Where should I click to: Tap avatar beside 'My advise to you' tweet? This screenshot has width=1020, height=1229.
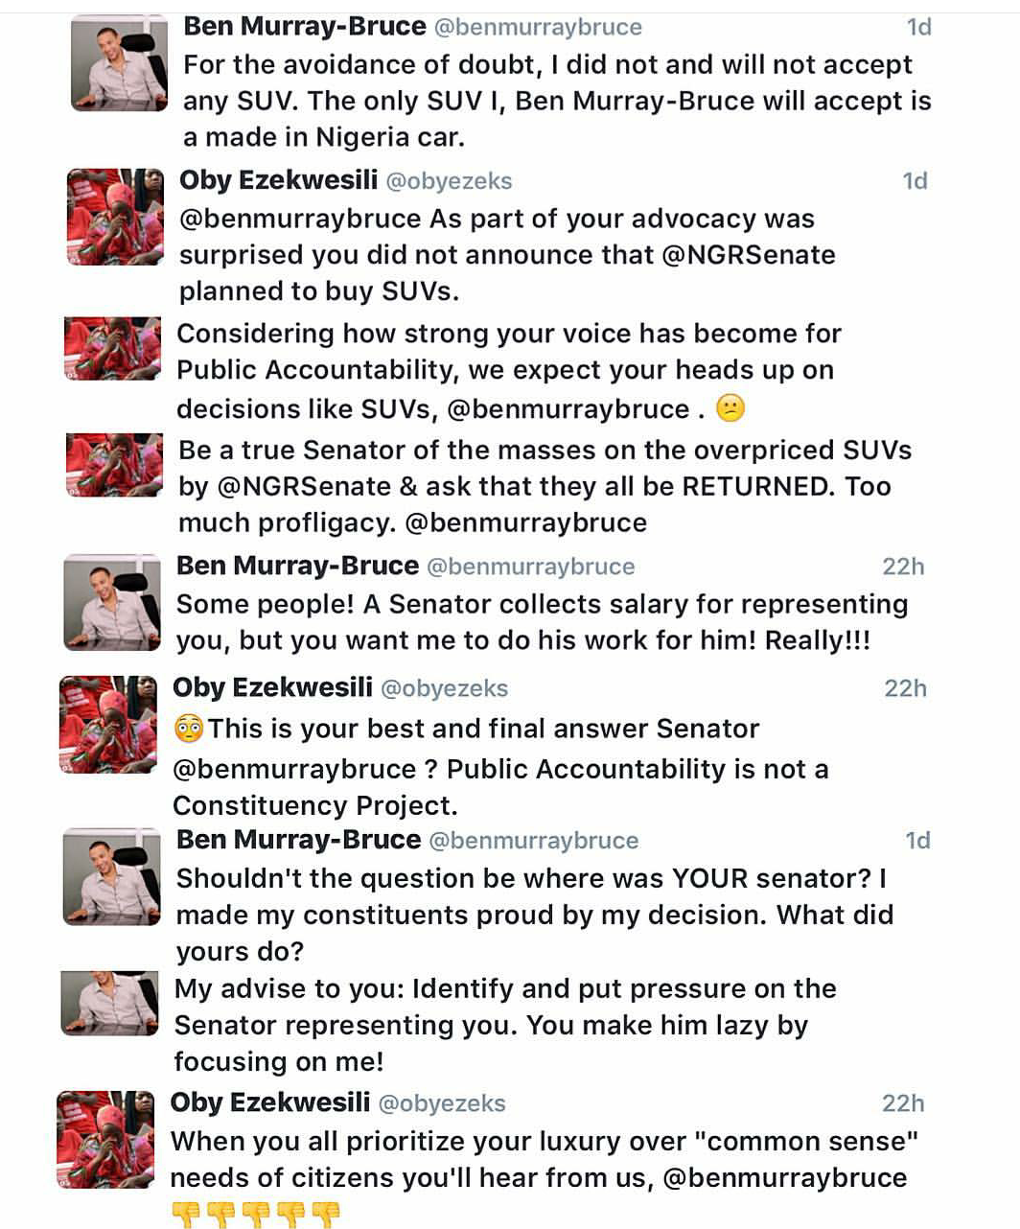[x=109, y=1003]
